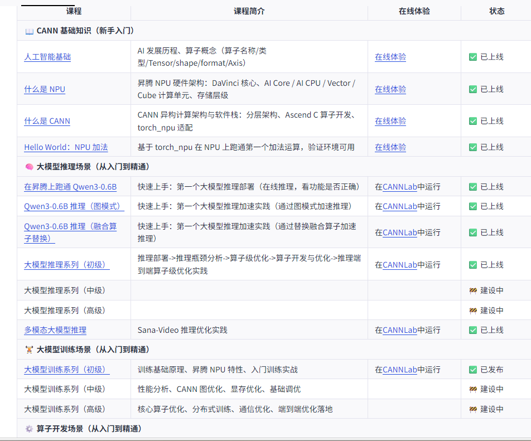The image size is (531, 441).
Task: Click 大模型推理场景（从入门到精通）heading
Action: pyautogui.click(x=93, y=167)
